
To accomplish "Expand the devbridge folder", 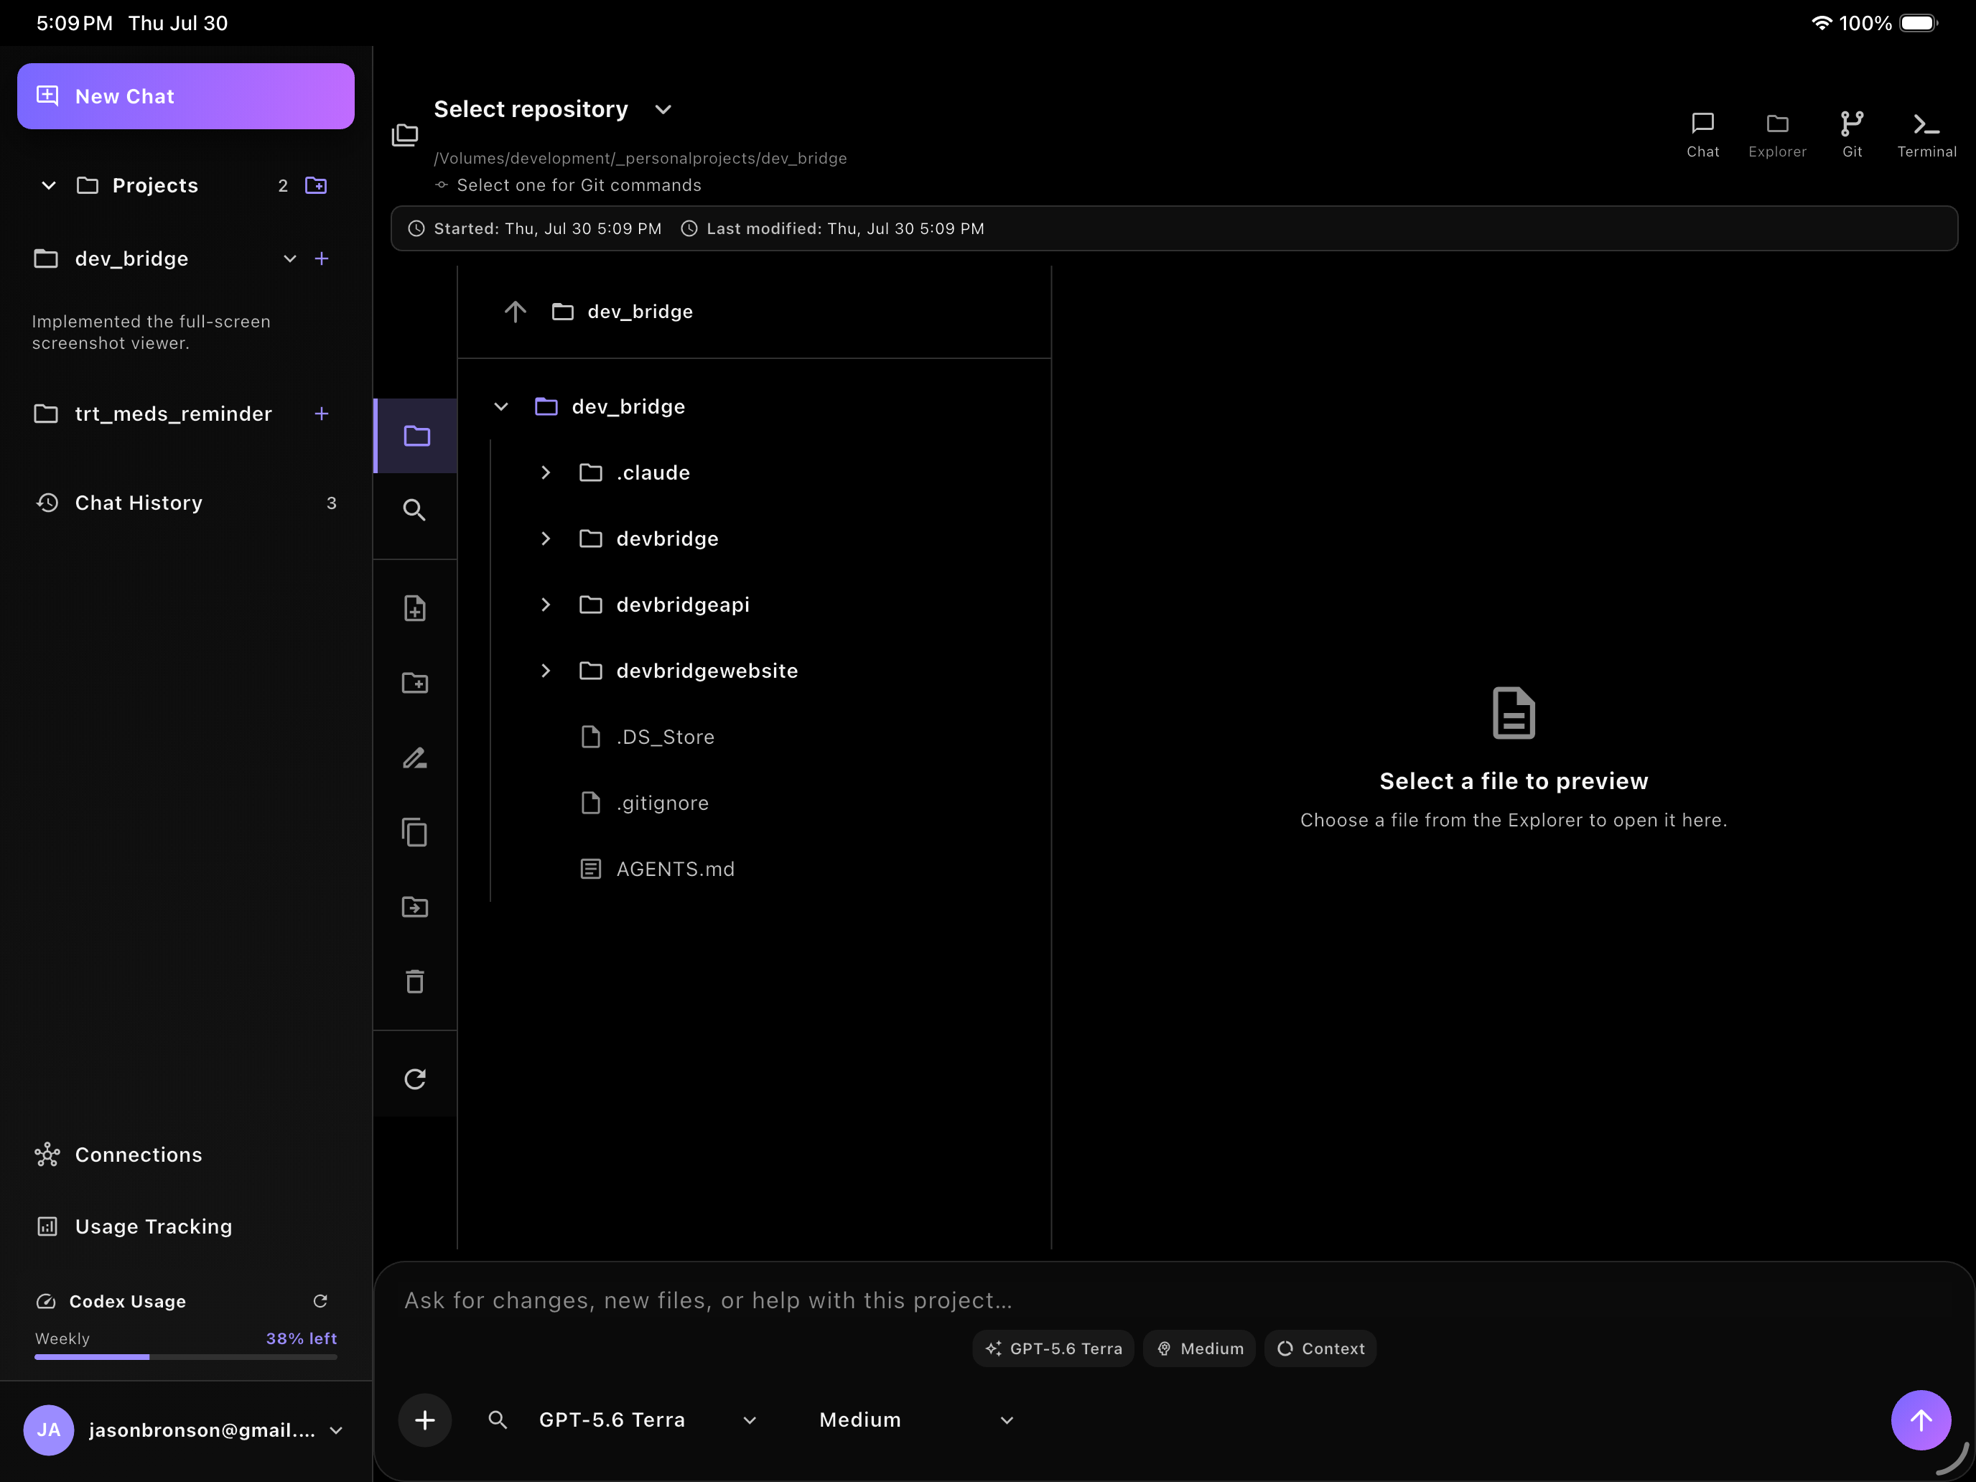I will (546, 539).
